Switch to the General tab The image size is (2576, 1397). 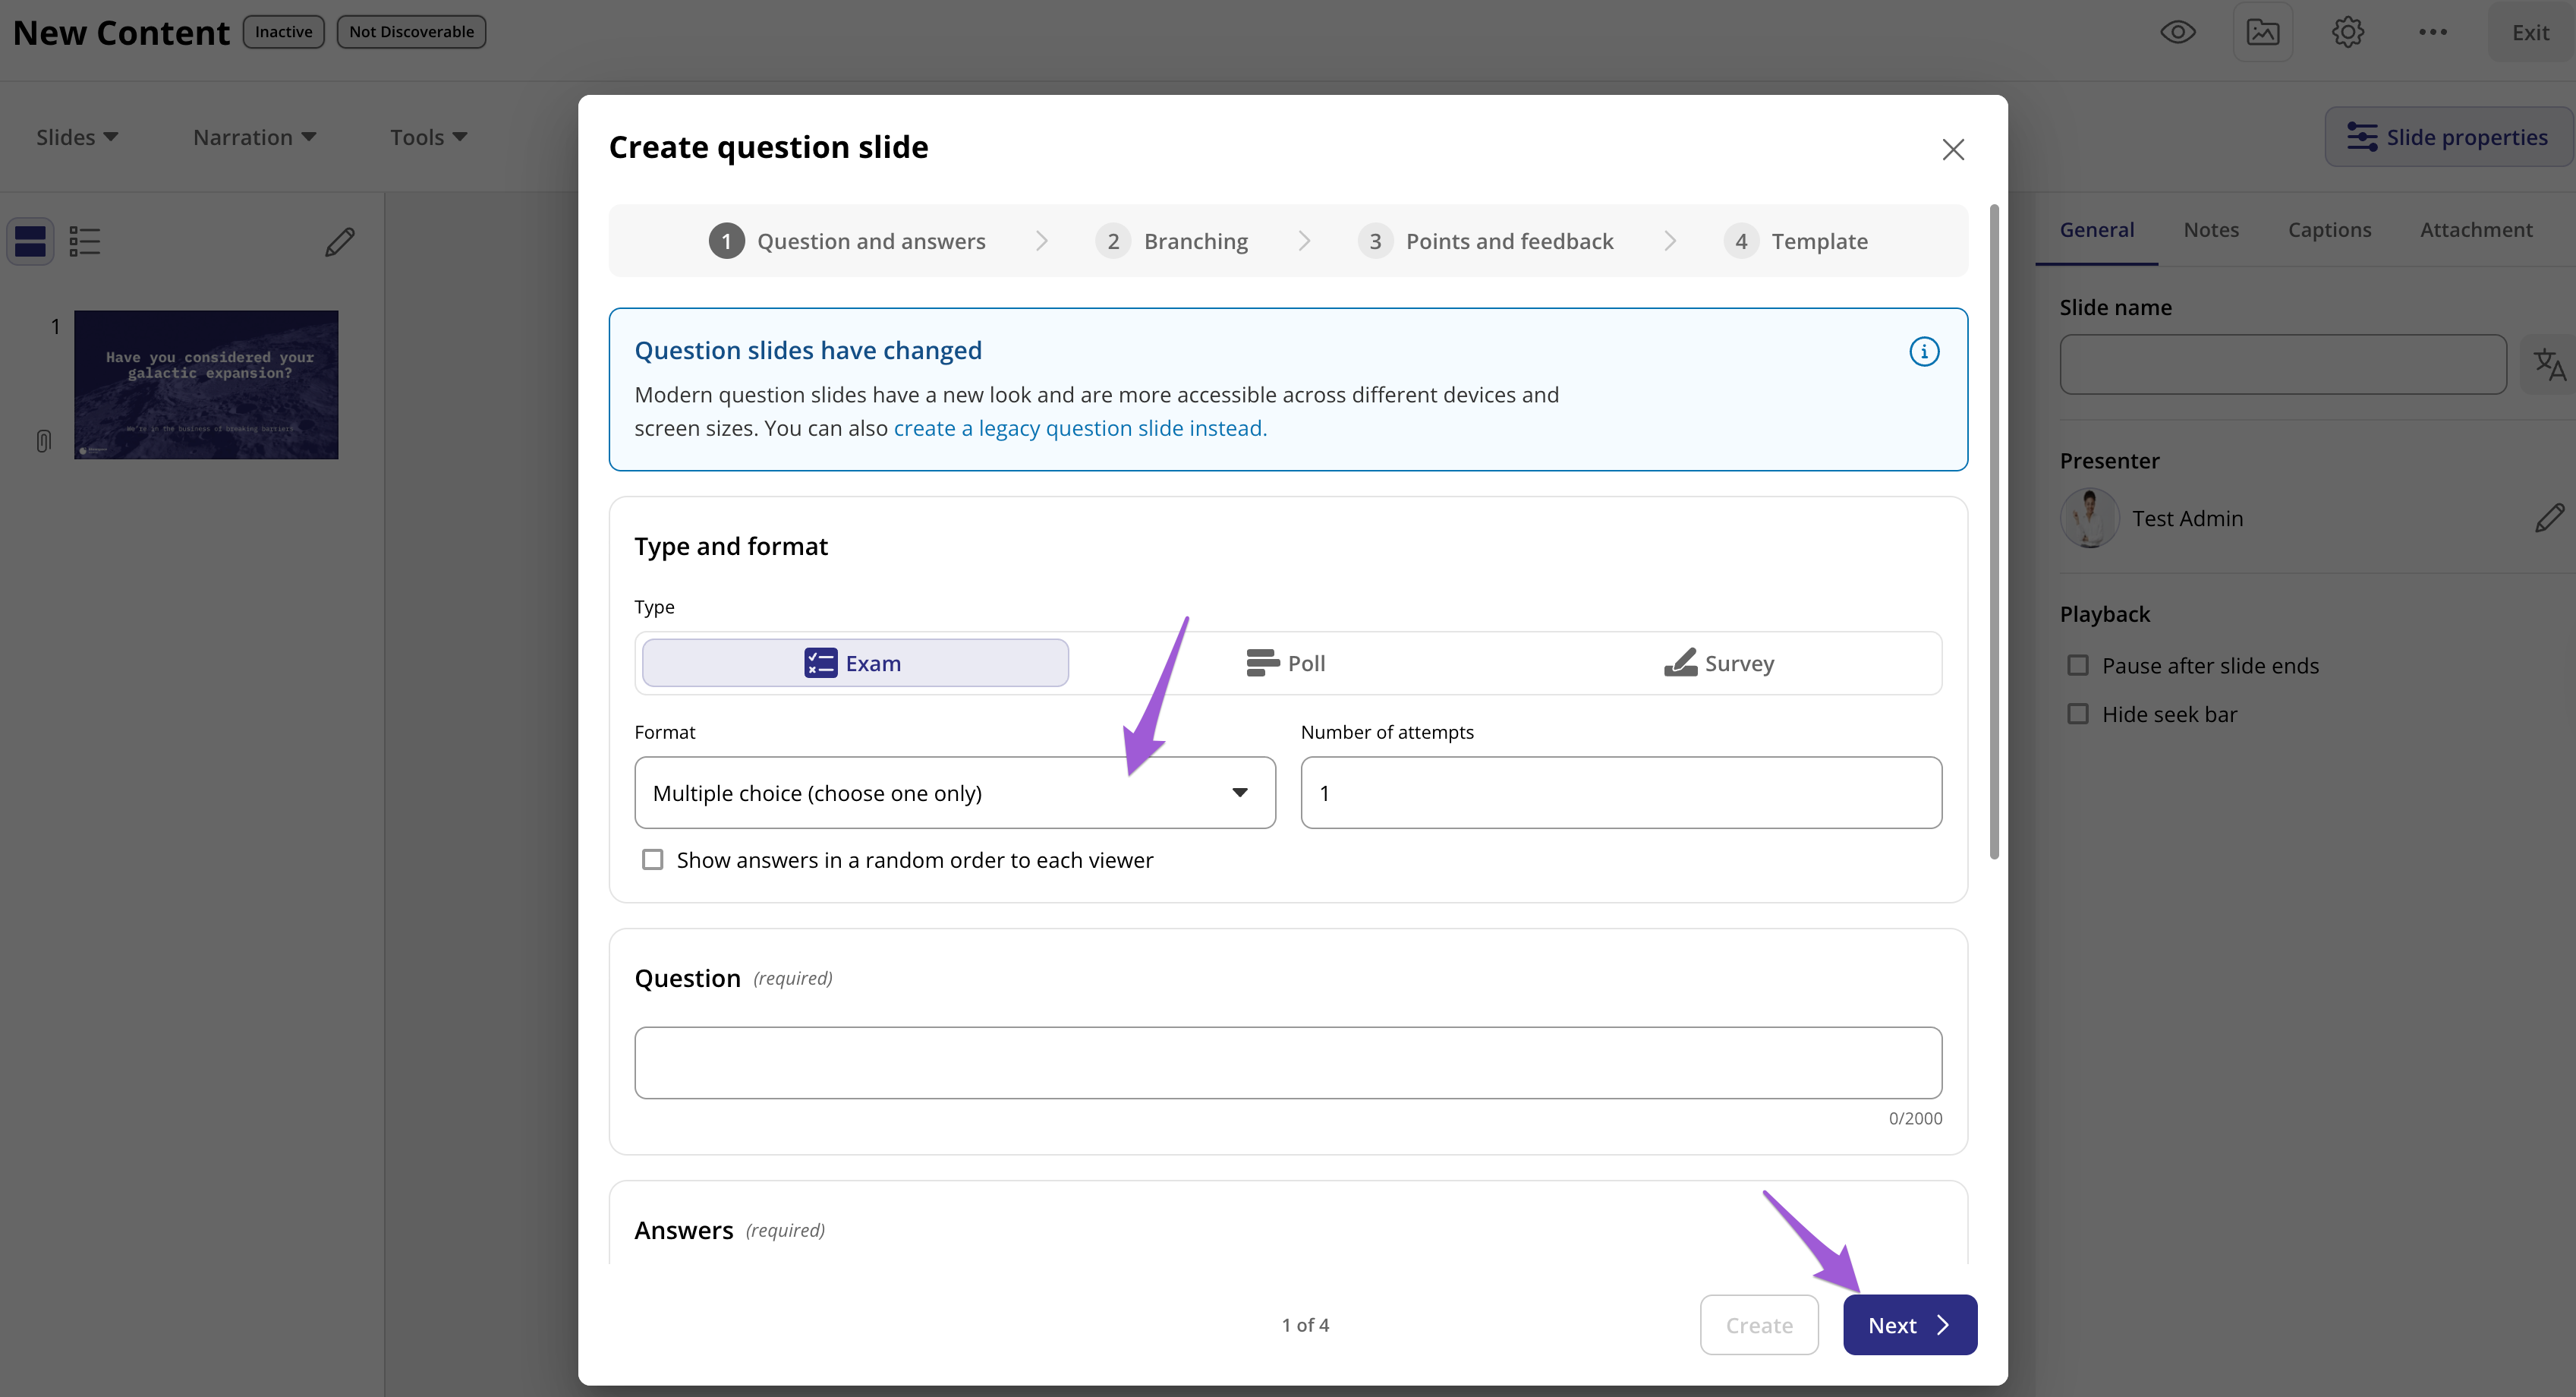[2096, 230]
